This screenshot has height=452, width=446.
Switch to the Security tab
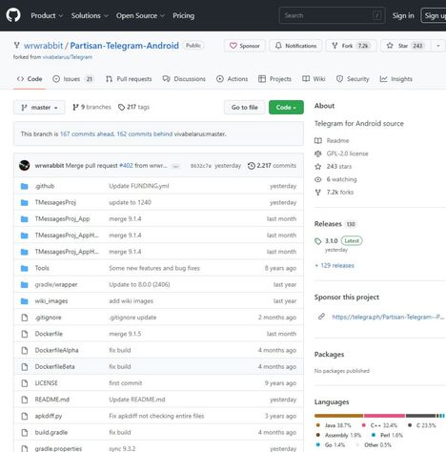pyautogui.click(x=353, y=79)
